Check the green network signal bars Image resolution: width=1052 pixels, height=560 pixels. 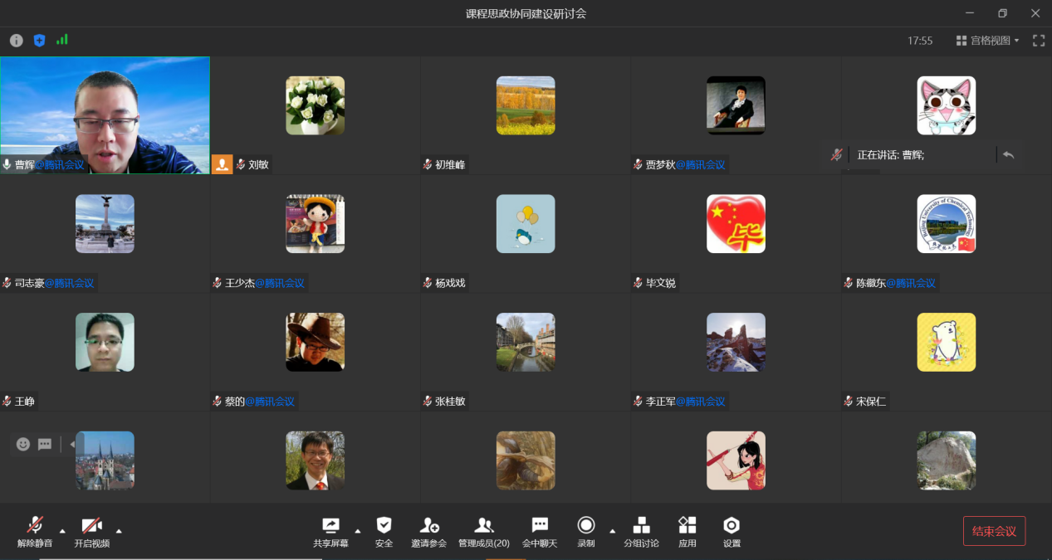tap(62, 39)
